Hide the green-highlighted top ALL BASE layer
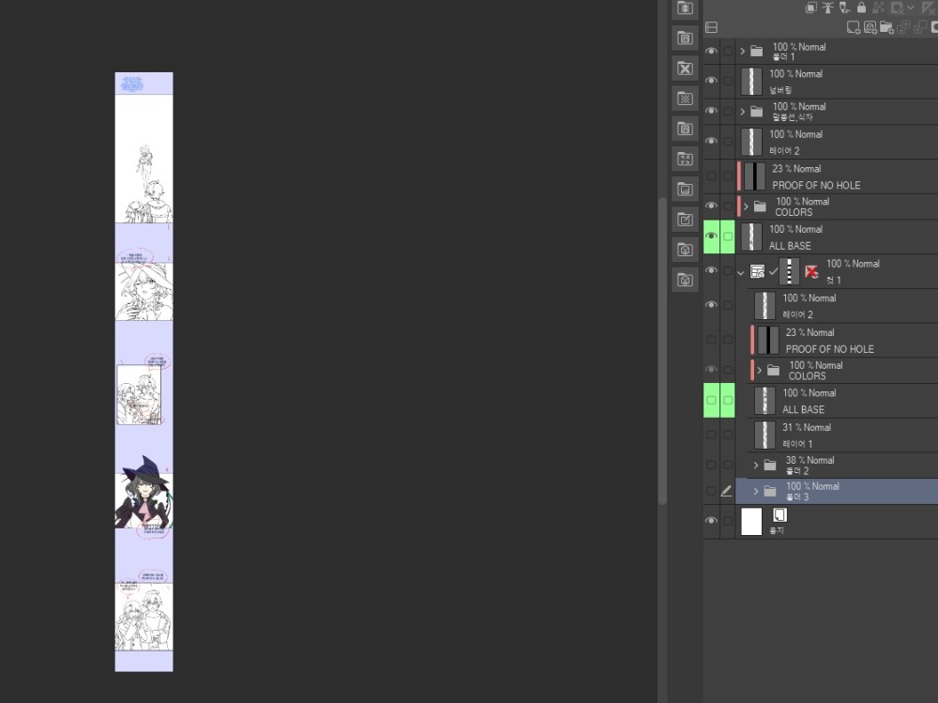 (711, 236)
